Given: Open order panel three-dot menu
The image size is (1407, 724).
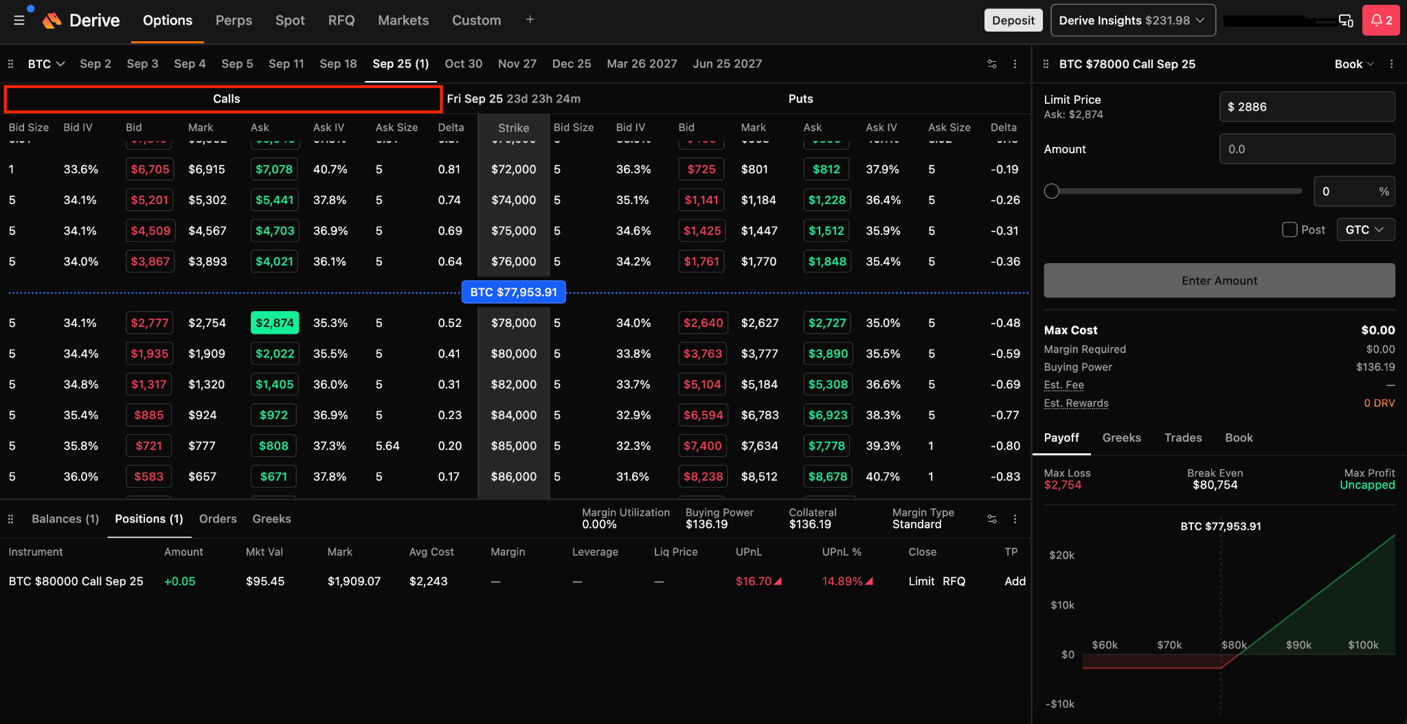Looking at the screenshot, I should [1391, 64].
